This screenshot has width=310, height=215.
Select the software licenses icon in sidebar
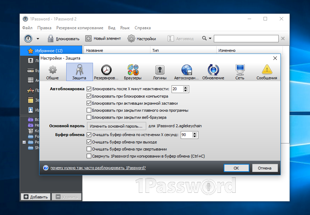30,90
